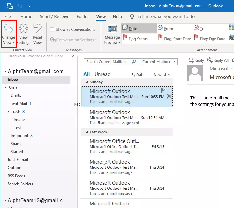Collapse the [Gmail] folder
The image size is (234, 208).
pyautogui.click(x=5, y=87)
